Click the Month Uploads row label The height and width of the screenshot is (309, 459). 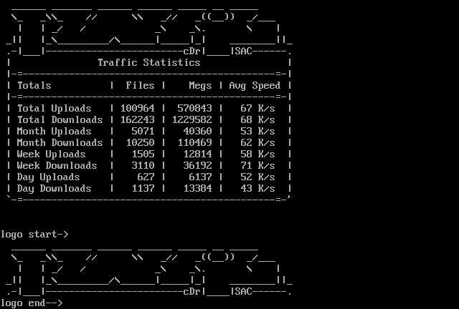click(x=55, y=132)
